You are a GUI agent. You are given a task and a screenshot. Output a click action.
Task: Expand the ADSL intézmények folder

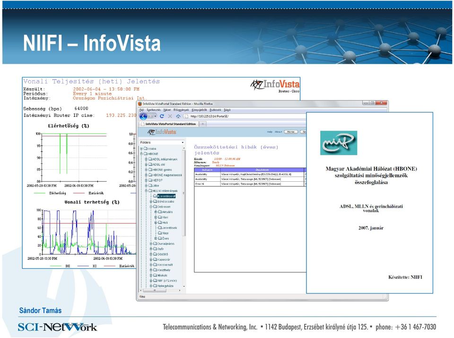pyautogui.click(x=146, y=159)
